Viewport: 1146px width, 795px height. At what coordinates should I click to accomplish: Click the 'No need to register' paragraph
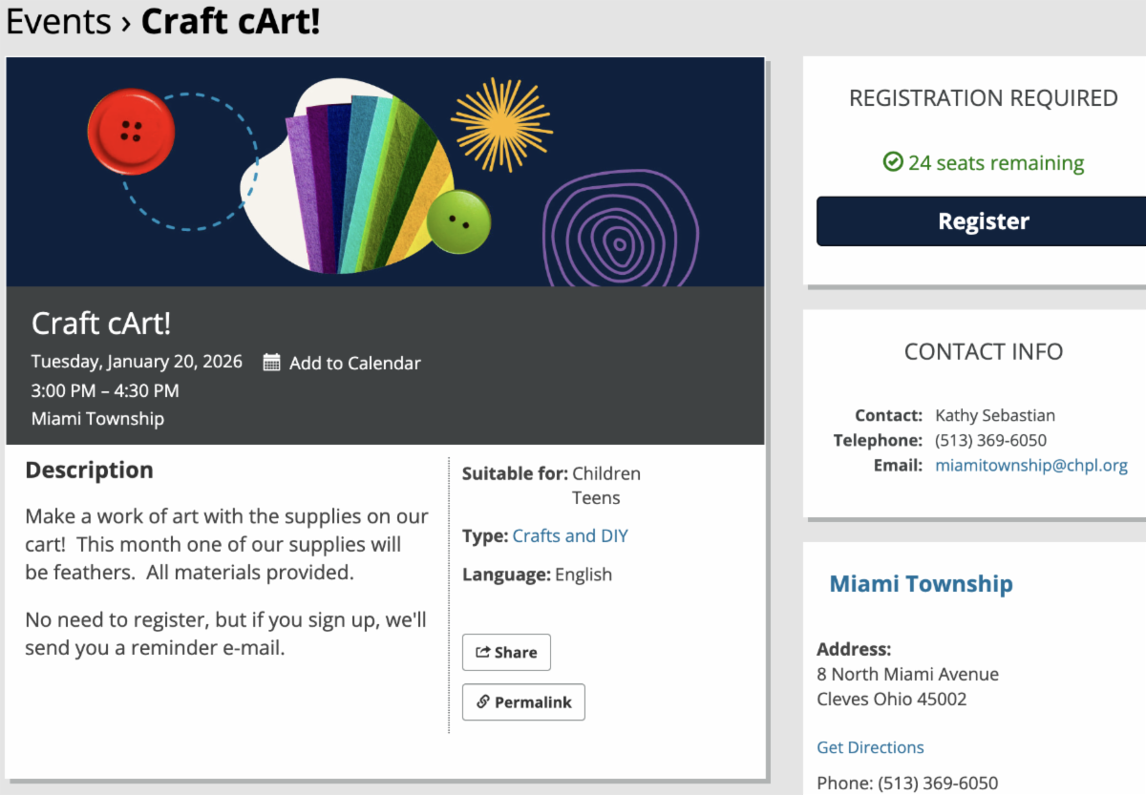click(225, 634)
